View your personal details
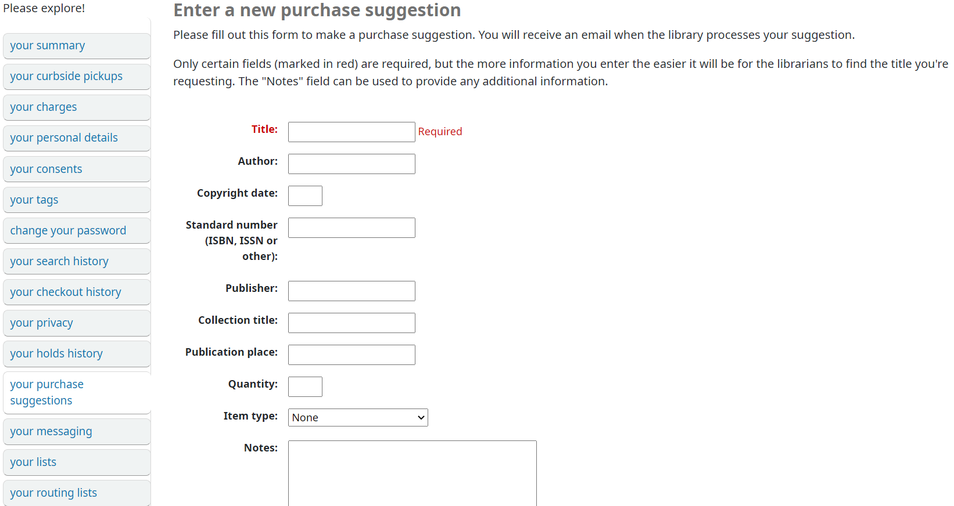 (x=77, y=138)
